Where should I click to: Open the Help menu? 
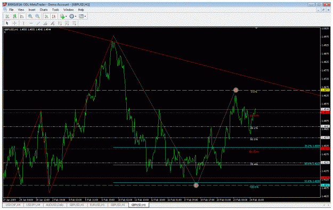81,10
